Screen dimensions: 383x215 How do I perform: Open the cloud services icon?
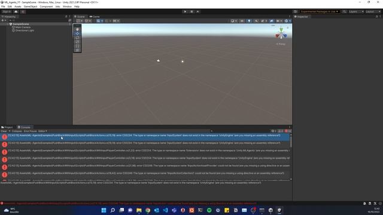click(16, 12)
